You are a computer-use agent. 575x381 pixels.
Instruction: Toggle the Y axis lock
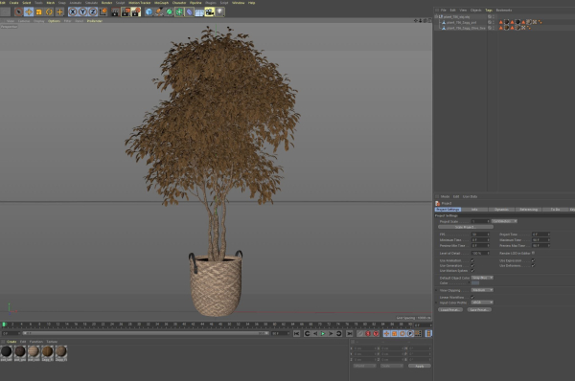(82, 12)
